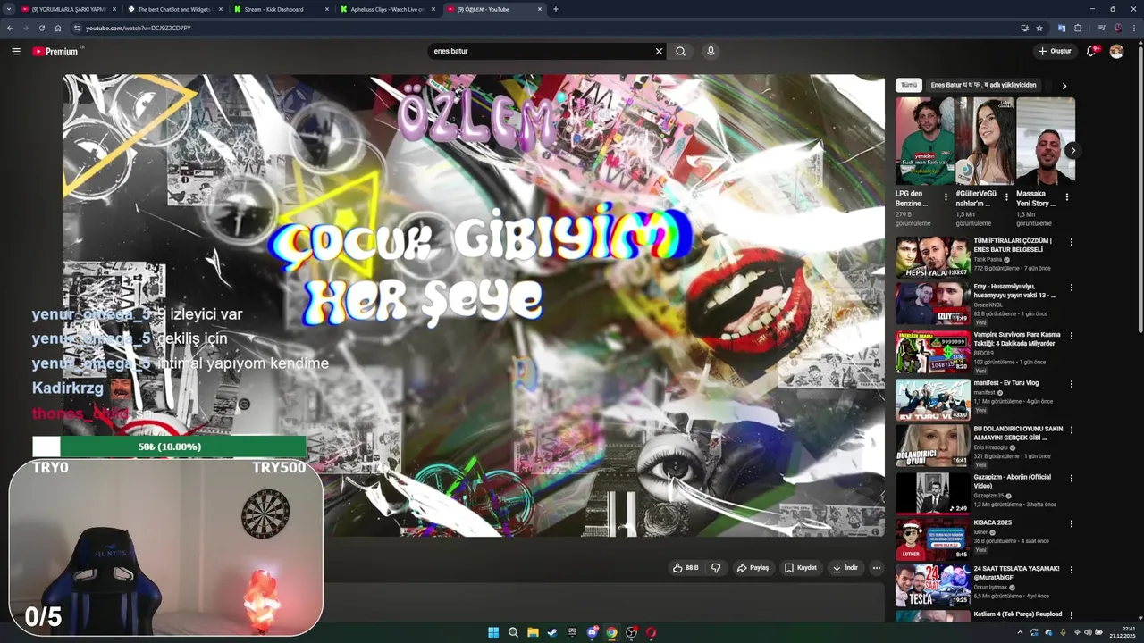Save the video with 'Kaydet'
The width and height of the screenshot is (1144, 643).
point(800,567)
